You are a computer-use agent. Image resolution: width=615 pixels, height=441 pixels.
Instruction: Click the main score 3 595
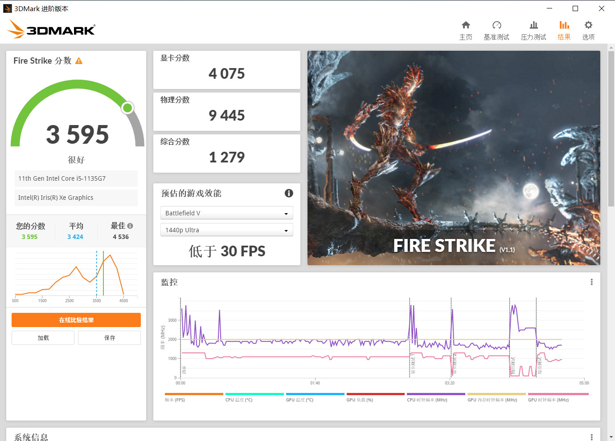coord(77,134)
